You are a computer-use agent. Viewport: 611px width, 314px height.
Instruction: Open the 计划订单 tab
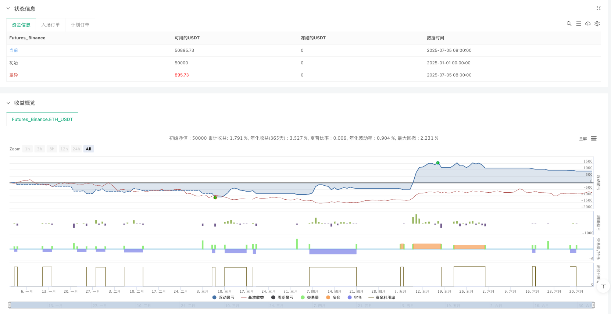pyautogui.click(x=80, y=25)
